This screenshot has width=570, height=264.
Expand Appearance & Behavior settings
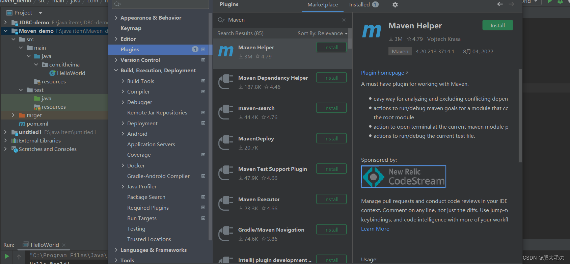(x=116, y=18)
